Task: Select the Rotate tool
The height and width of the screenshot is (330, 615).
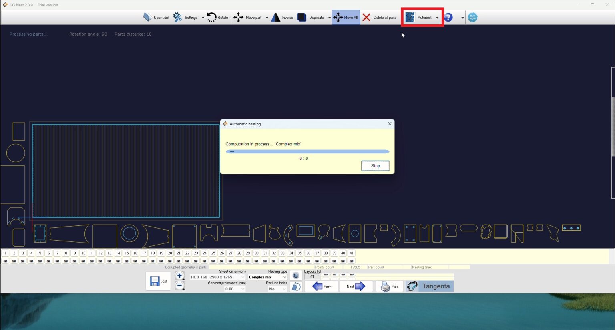Action: 211,17
